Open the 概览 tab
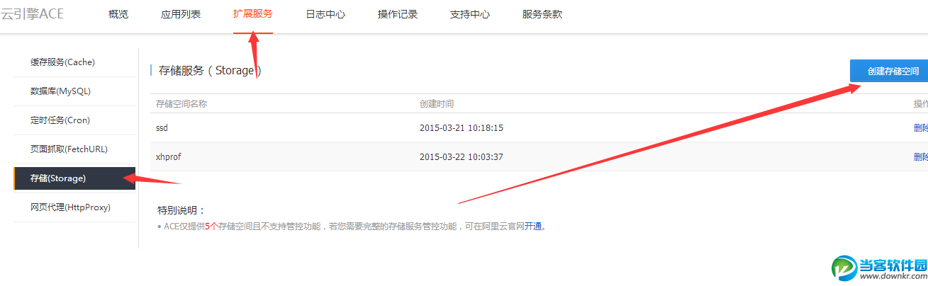Viewport: 928px width, 286px height. point(118,14)
